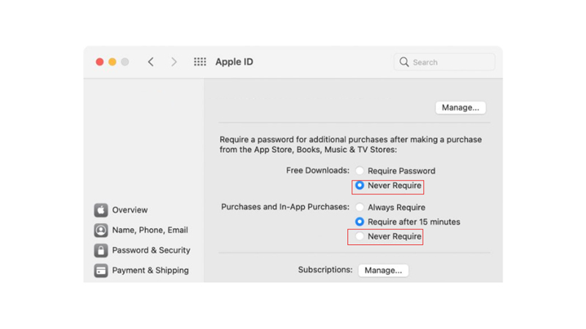Go forward with the right chevron
The height and width of the screenshot is (329, 586).
(x=174, y=62)
